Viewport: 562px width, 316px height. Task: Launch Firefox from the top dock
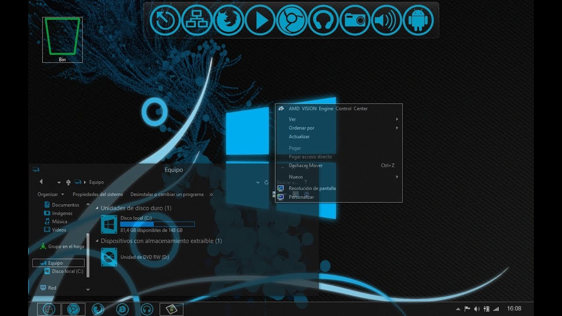pyautogui.click(x=228, y=20)
